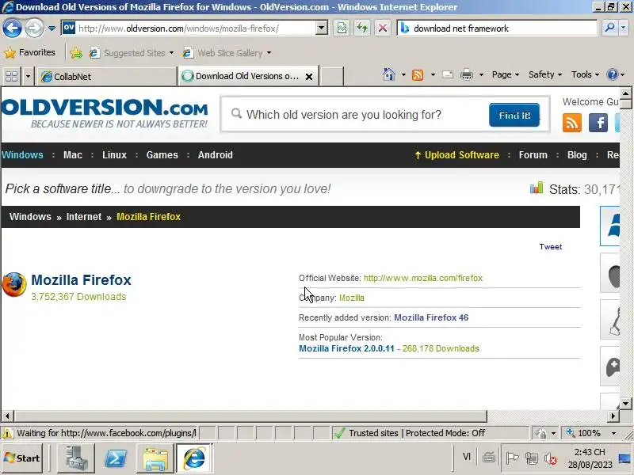Click the browser Forward arrow button

(34, 28)
